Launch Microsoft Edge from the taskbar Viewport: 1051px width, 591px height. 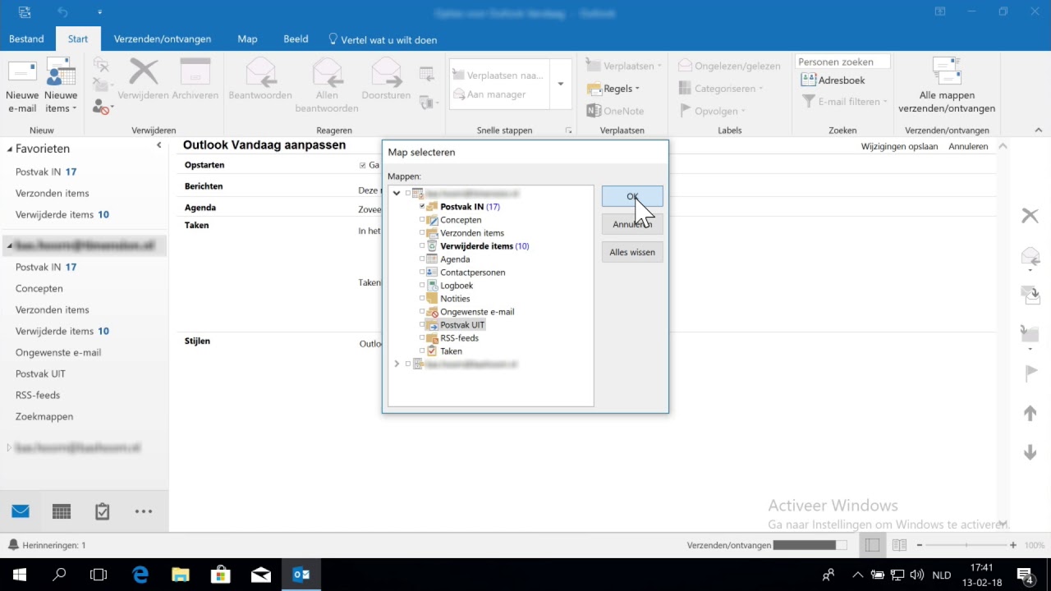coord(140,575)
